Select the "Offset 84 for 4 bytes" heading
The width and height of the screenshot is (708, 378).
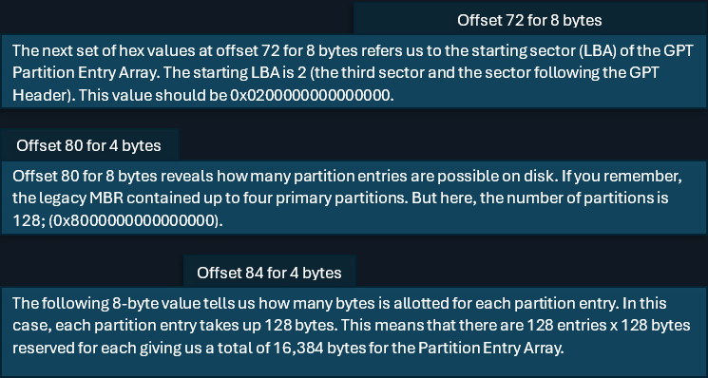coord(269,273)
